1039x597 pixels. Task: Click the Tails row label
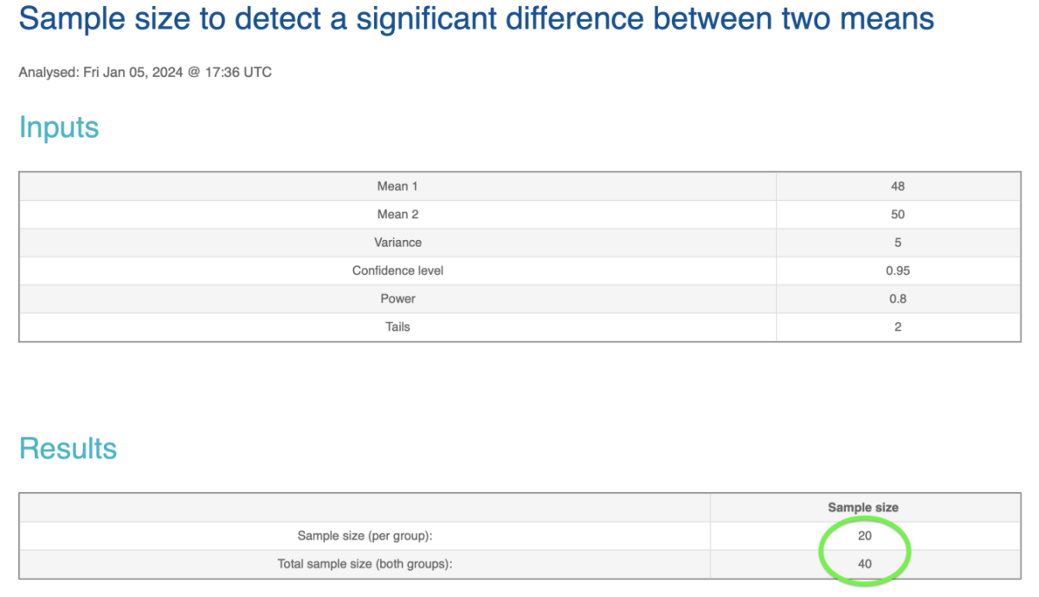point(397,327)
